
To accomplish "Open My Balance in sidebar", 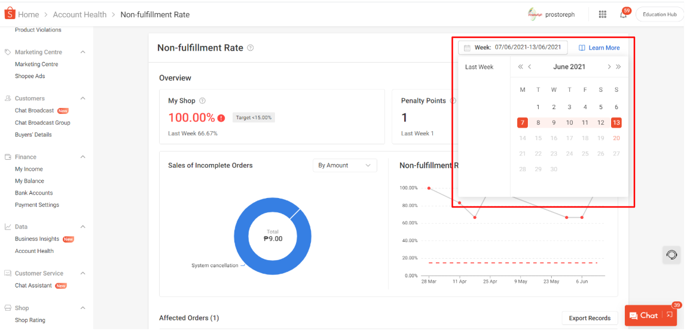I will click(29, 181).
